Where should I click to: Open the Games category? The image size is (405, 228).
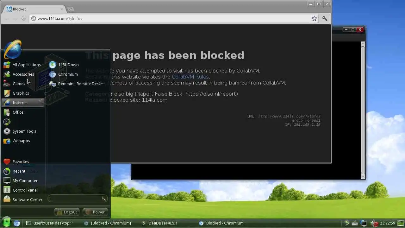[x=23, y=84]
